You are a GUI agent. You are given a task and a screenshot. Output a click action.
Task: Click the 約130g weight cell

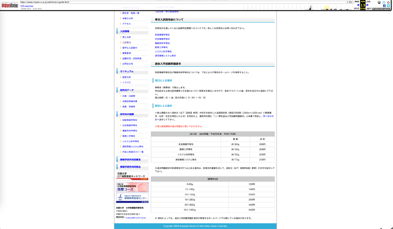click(x=235, y=149)
